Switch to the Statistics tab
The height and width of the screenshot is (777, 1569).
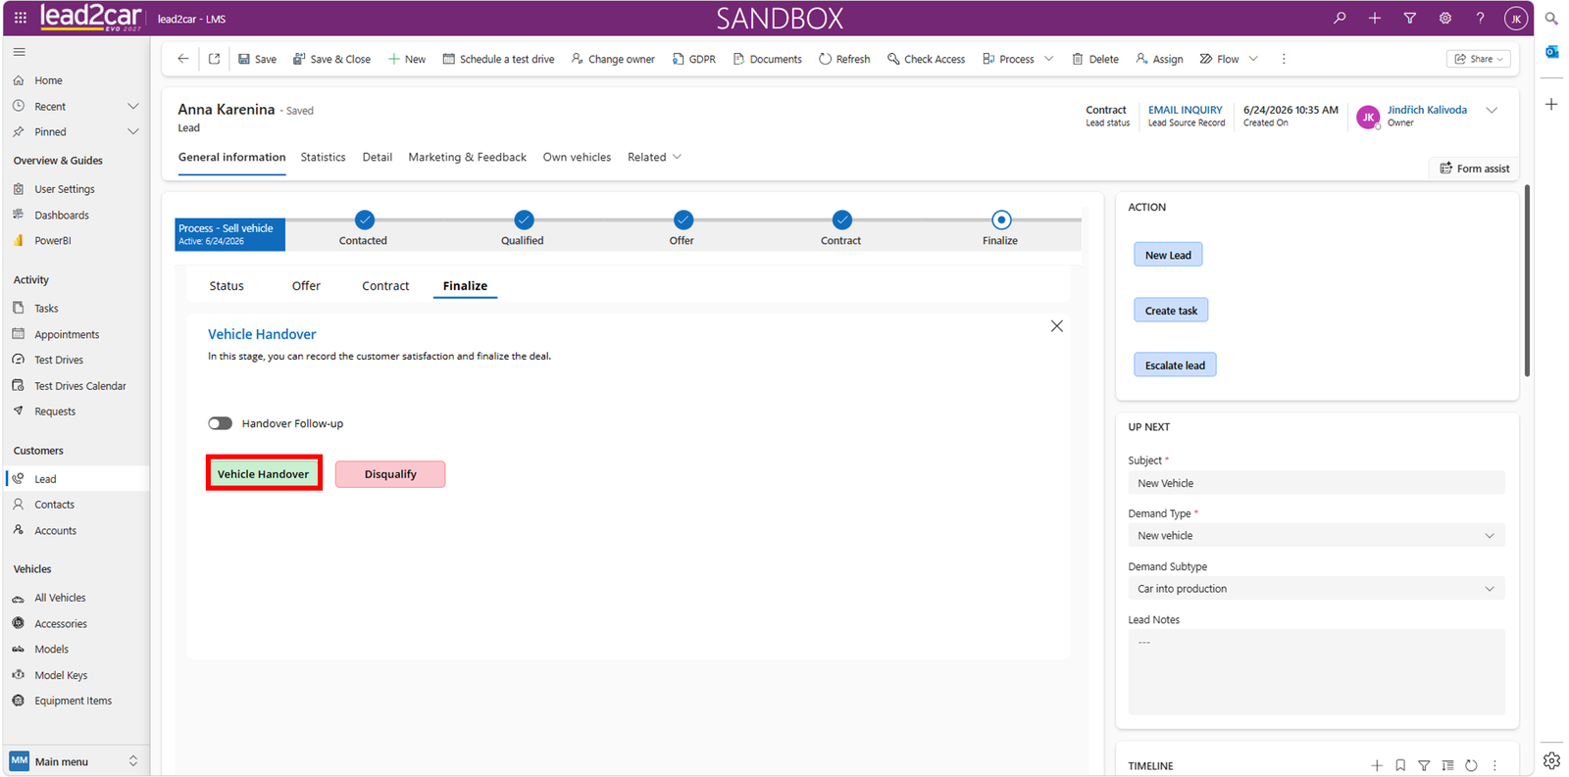(x=323, y=157)
